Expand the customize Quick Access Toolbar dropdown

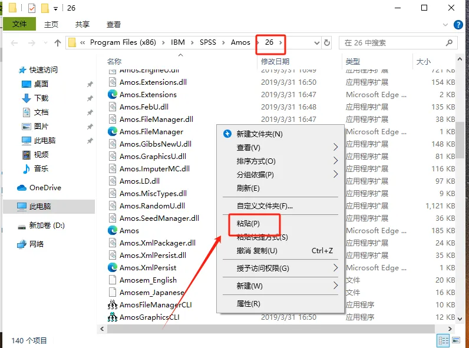tap(55, 9)
